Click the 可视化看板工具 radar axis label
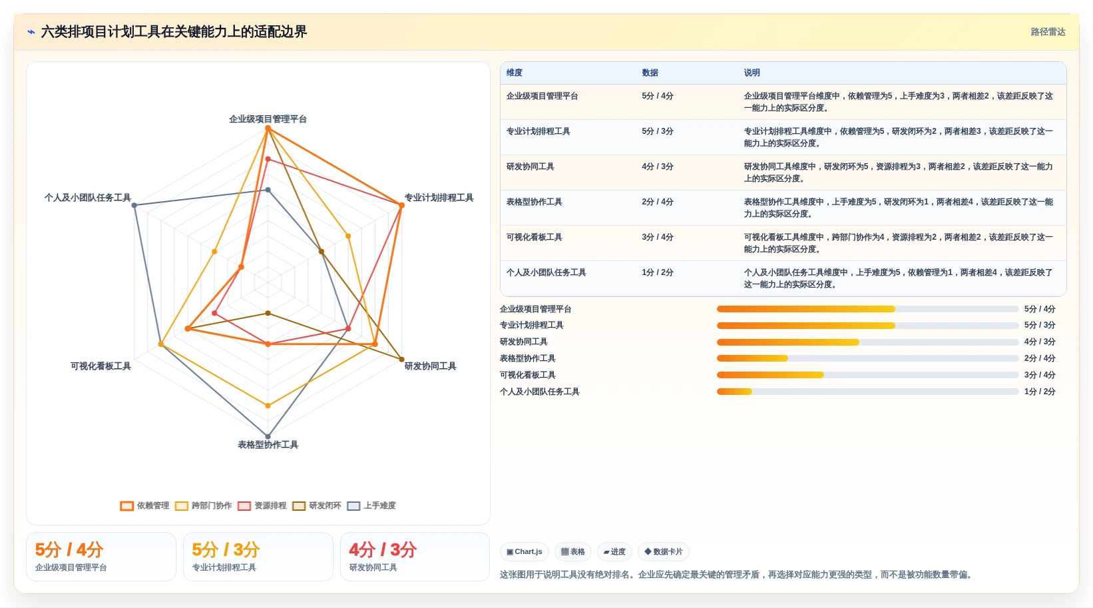 tap(101, 366)
